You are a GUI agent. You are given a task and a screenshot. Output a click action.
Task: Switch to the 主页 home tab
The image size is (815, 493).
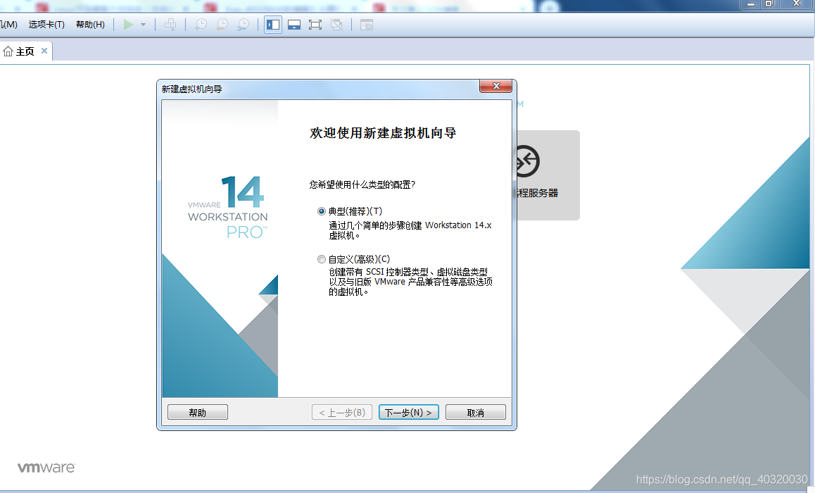click(x=25, y=51)
